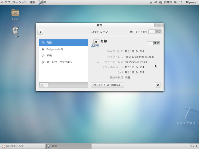Open the アプリケーション menu
Image resolution: width=199 pixels, height=149 pixels.
coord(16,2)
